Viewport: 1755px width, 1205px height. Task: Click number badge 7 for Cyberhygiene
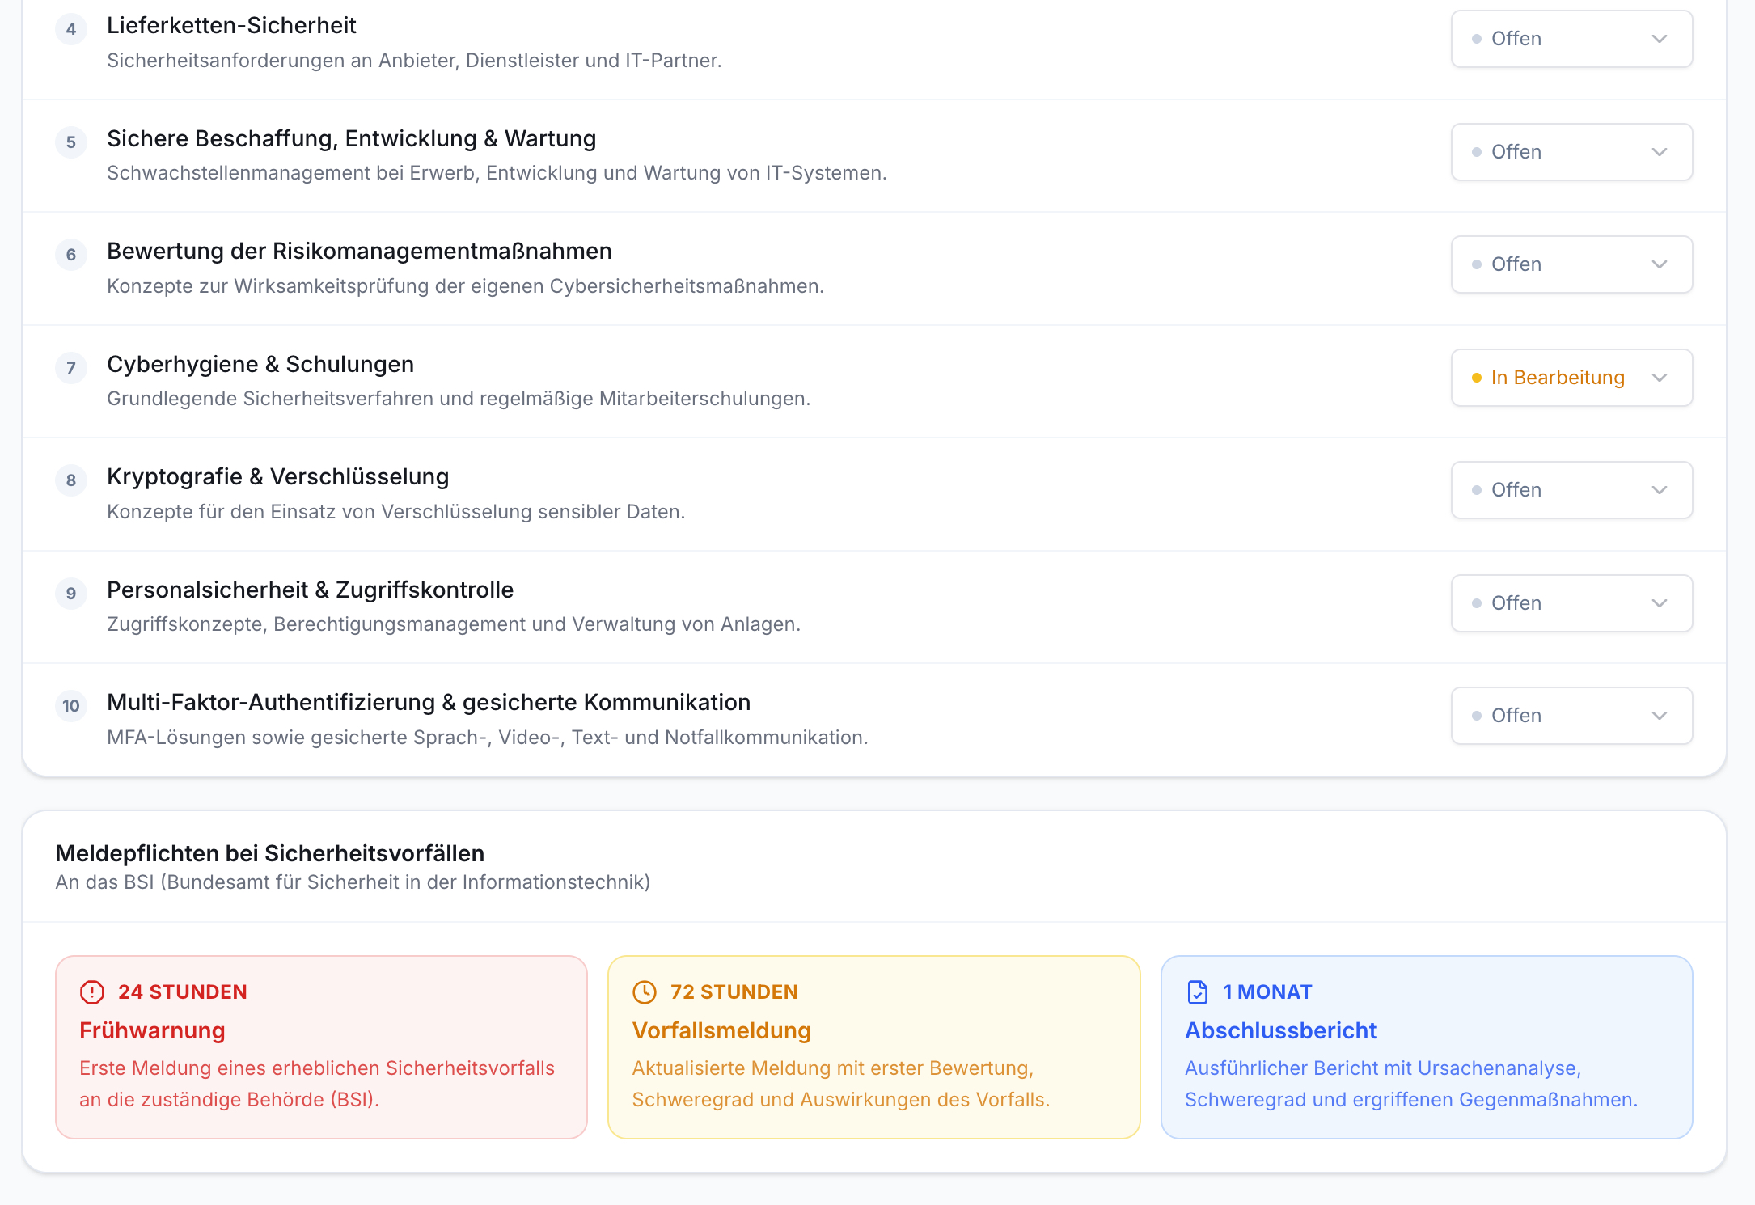71,368
